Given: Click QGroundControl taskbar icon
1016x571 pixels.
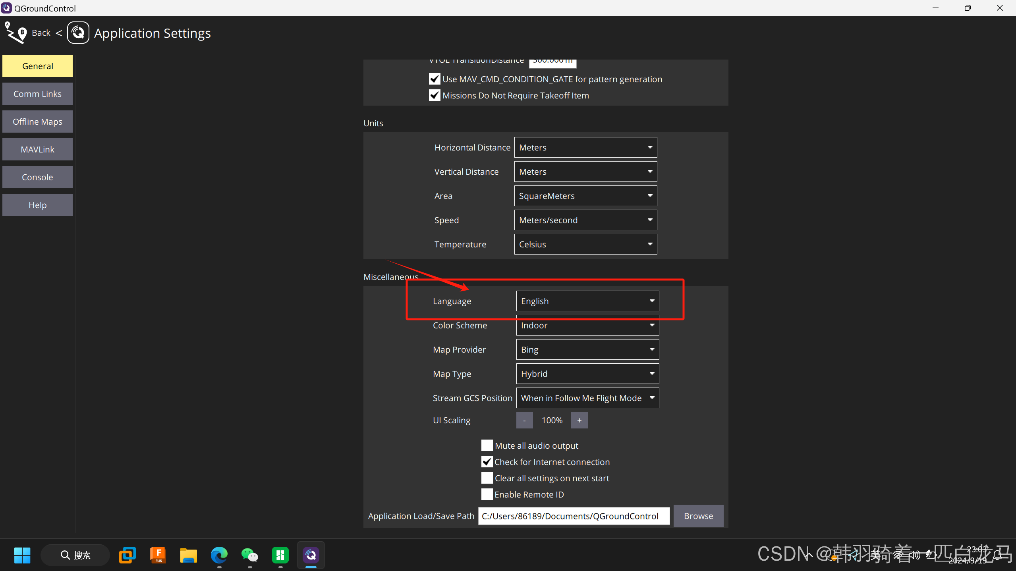Looking at the screenshot, I should [311, 555].
